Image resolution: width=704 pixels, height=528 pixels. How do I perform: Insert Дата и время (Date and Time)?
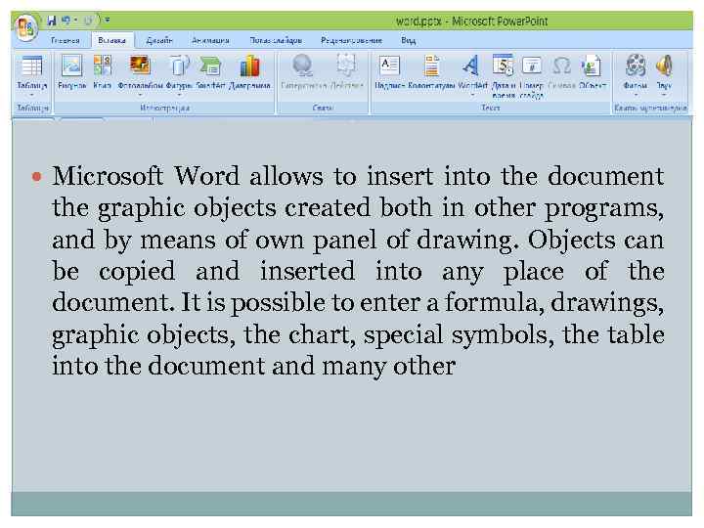503,75
